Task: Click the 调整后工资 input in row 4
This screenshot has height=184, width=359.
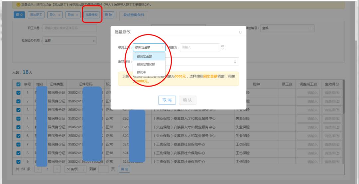Action: 308,119
